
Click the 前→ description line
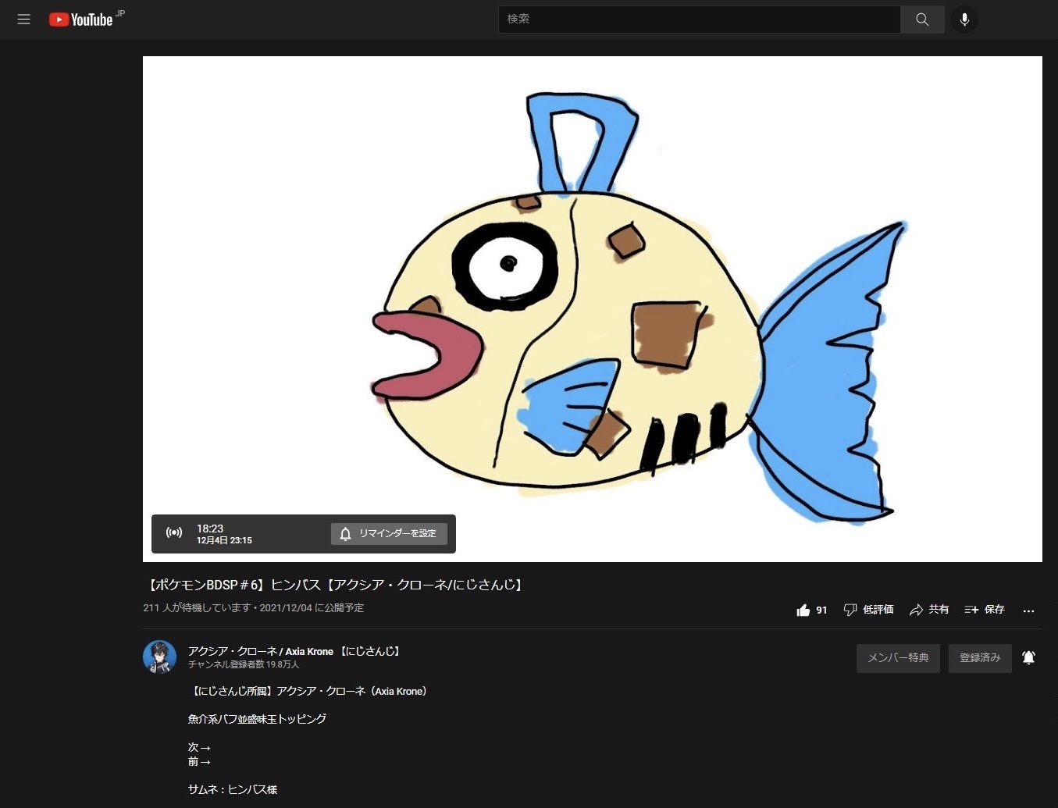[199, 762]
